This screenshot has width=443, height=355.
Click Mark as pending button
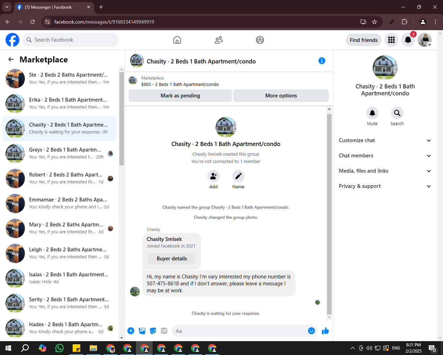(180, 96)
